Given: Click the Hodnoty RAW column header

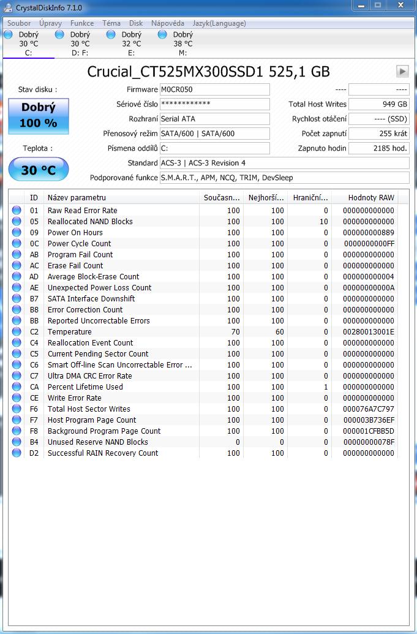Looking at the screenshot, I should click(x=364, y=198).
